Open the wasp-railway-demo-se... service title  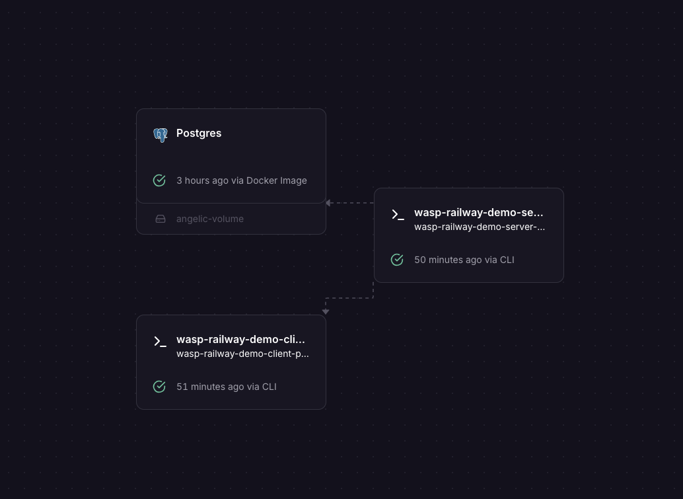pyautogui.click(x=478, y=213)
